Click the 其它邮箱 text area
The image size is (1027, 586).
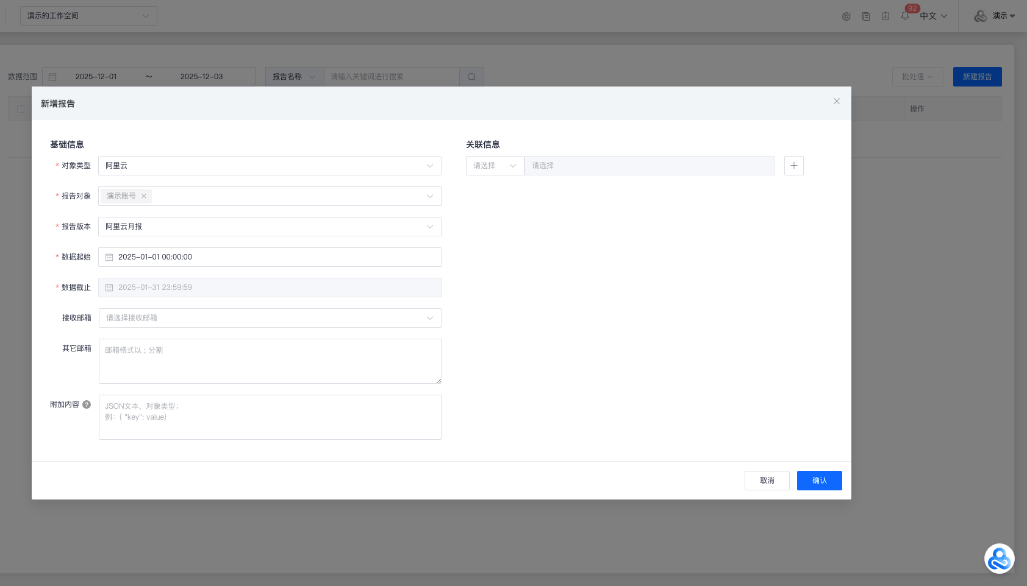click(x=270, y=361)
